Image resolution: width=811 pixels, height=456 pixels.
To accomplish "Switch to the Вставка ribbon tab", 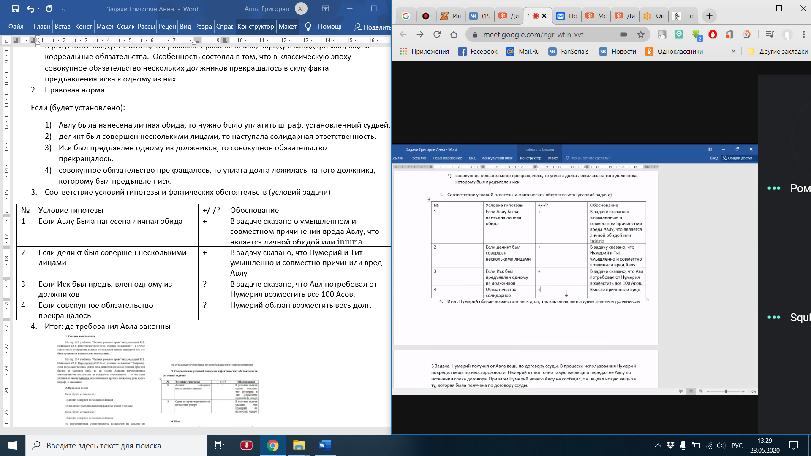I will pos(63,26).
